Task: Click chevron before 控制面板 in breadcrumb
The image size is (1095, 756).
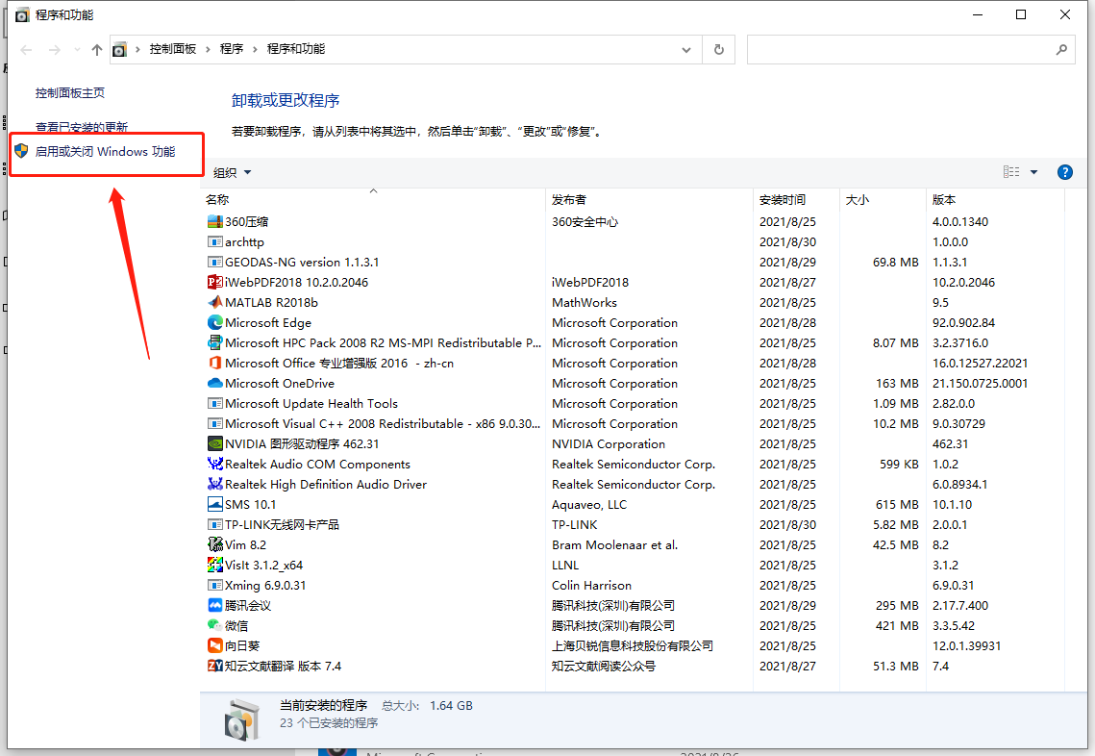Action: [137, 49]
